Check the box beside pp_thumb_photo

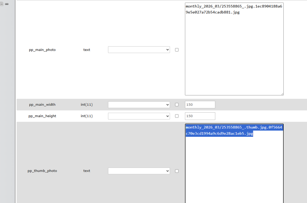click(177, 171)
